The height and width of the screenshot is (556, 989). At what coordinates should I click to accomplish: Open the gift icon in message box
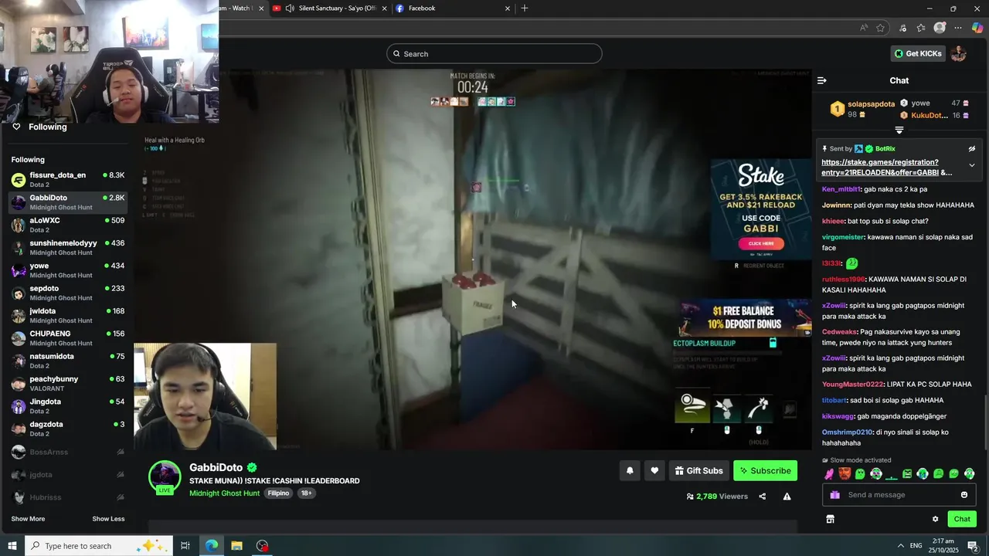pyautogui.click(x=834, y=495)
